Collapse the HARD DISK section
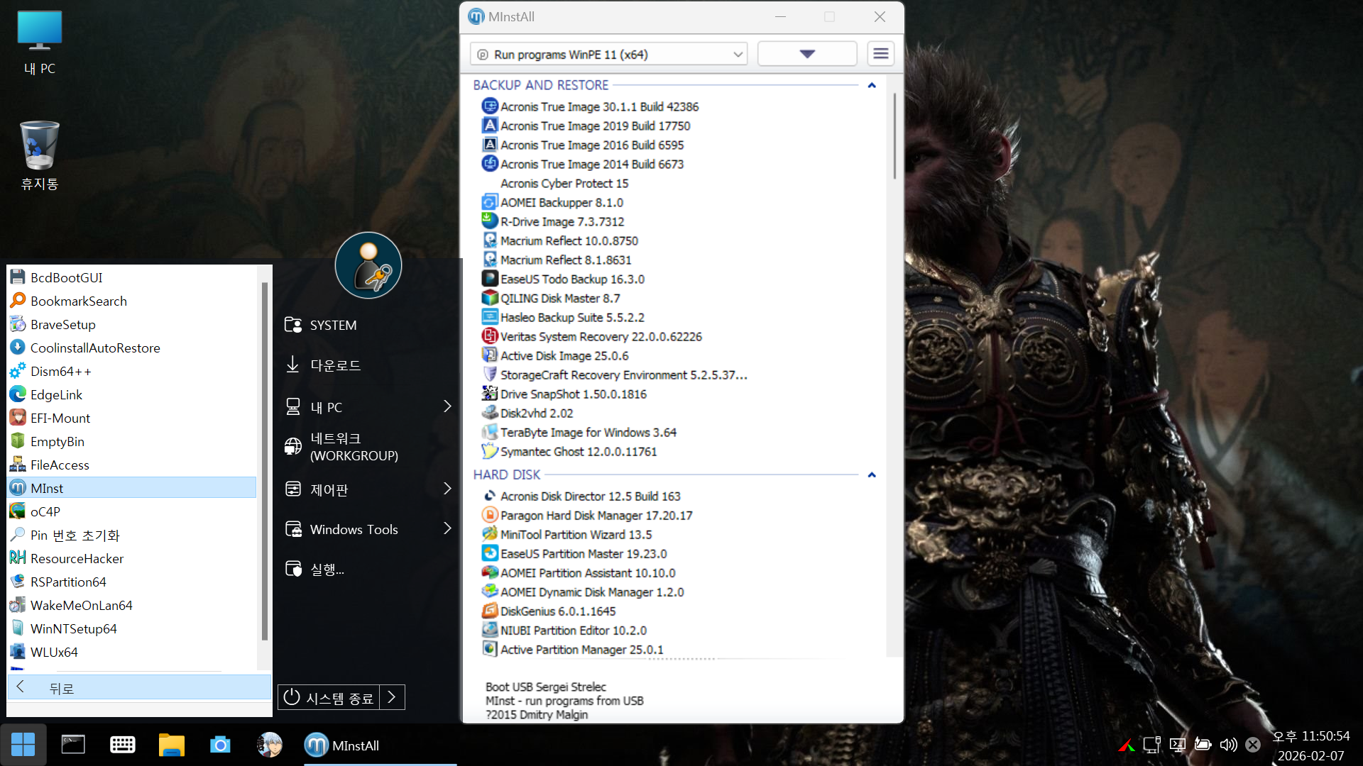This screenshot has height=766, width=1363. click(872, 474)
